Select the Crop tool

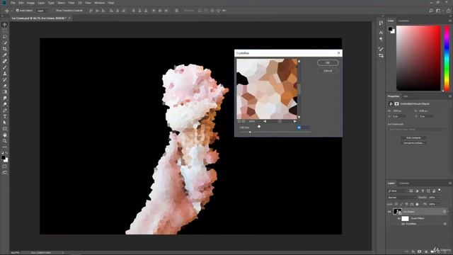5,49
